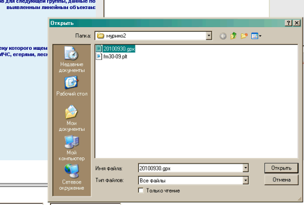This screenshot has height=205, width=304.
Task: Click the Открыть button
Action: [x=281, y=168]
